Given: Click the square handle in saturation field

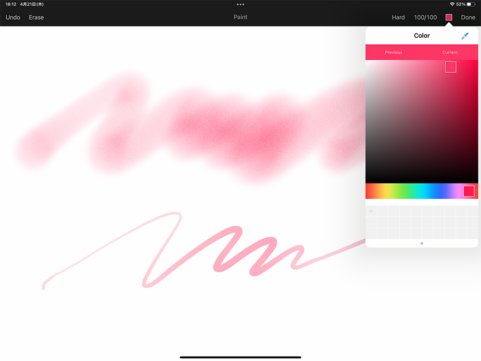Looking at the screenshot, I should coord(451,67).
